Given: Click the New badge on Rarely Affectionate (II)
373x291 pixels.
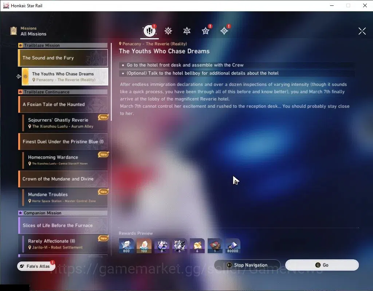Looking at the screenshot, I should (x=103, y=238).
